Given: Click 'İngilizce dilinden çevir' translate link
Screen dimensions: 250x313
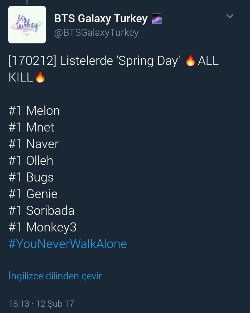Looking at the screenshot, I should coord(55,276).
